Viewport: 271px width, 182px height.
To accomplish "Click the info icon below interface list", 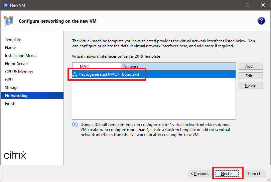I will pos(75,125).
